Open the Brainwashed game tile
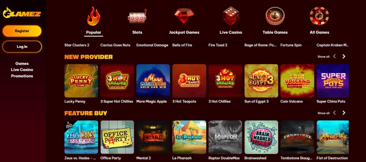This screenshot has height=162, width=366. (x=261, y=137)
